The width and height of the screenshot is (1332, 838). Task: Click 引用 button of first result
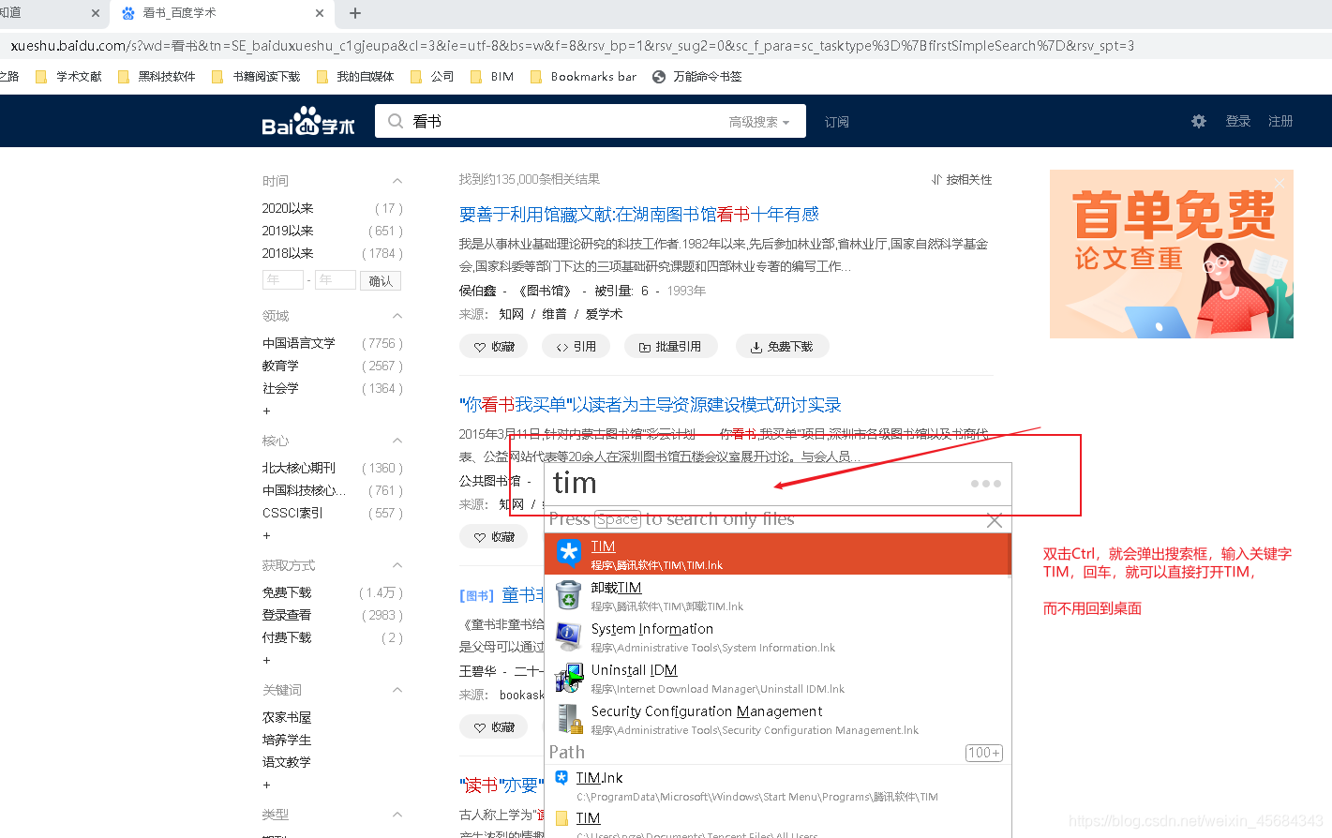(576, 347)
